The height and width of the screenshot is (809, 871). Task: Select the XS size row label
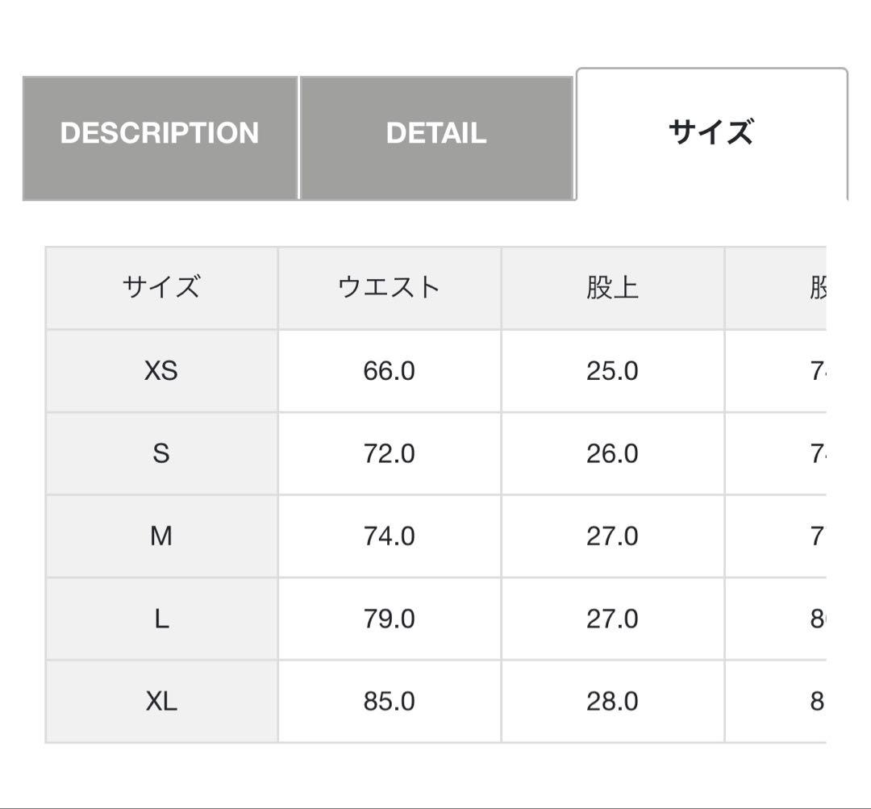coord(161,371)
